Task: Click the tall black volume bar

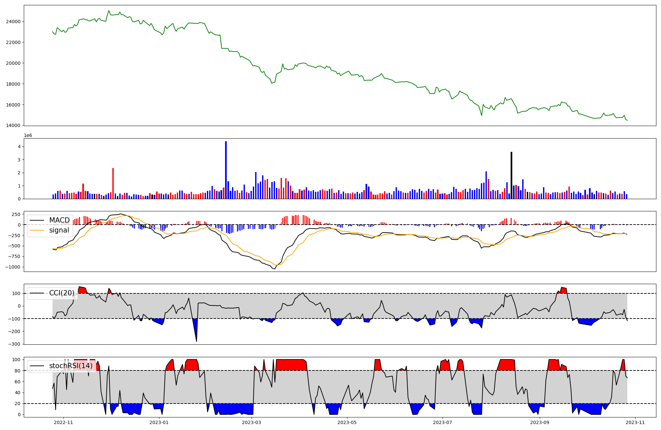Action: point(511,175)
